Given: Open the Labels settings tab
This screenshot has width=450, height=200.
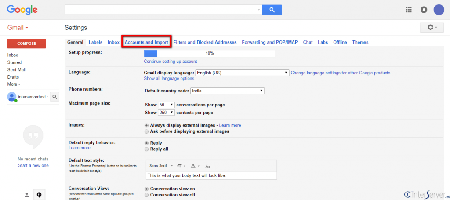Looking at the screenshot, I should pyautogui.click(x=95, y=42).
